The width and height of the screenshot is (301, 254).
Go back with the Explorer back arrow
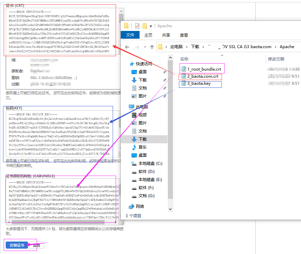click(127, 47)
